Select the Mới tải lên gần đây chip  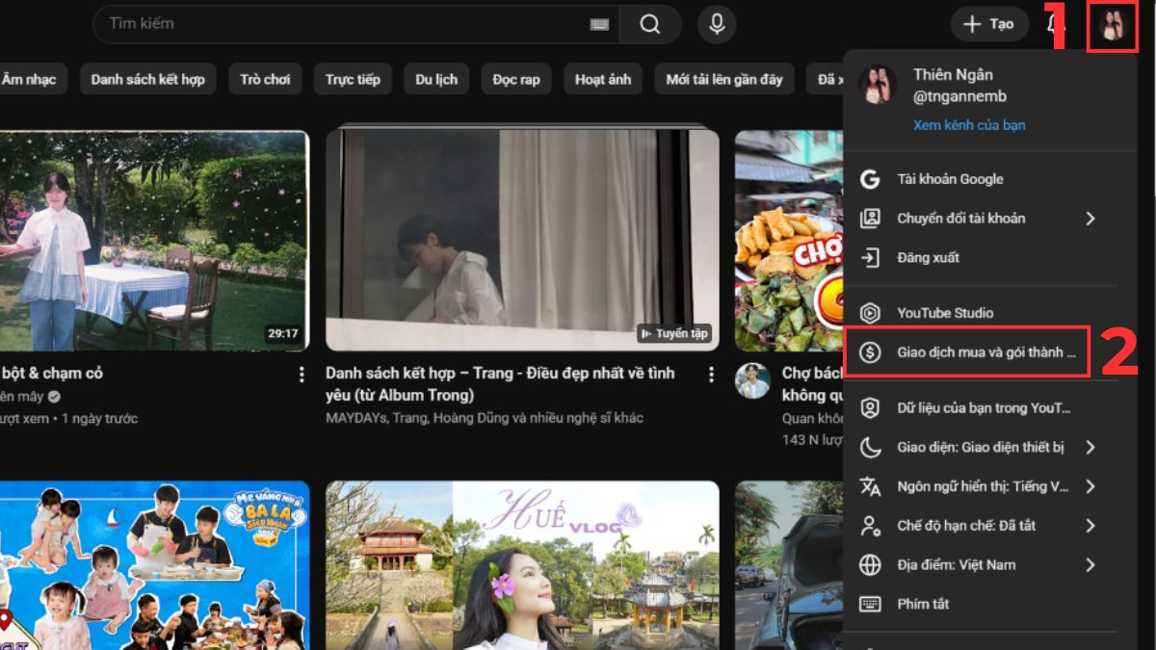(724, 79)
